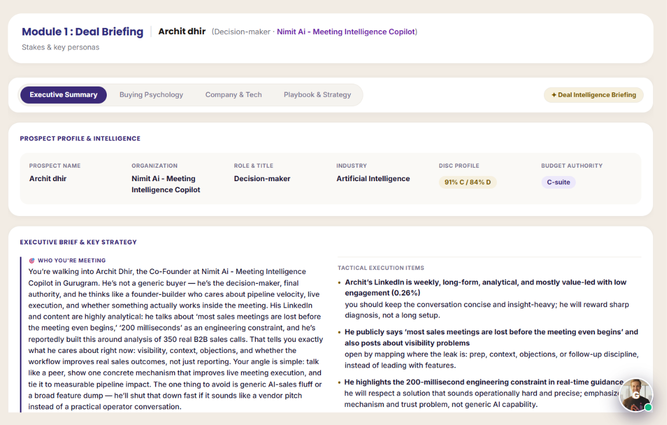Viewport: 667px width, 425px height.
Task: Click the Prospect Name column label
Action: pos(55,166)
